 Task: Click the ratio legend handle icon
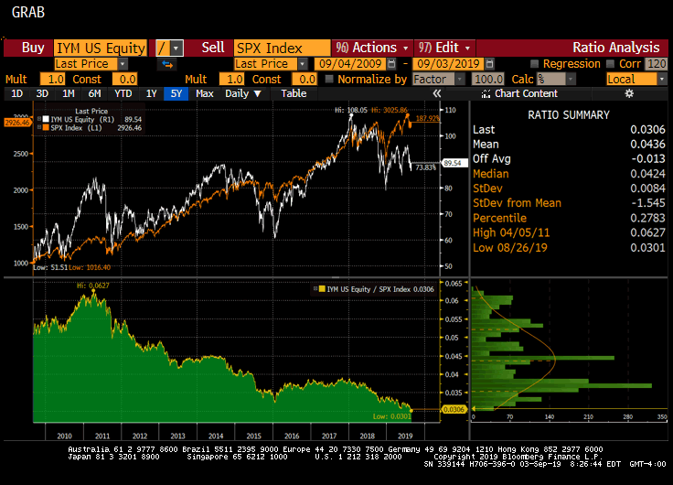(x=315, y=289)
